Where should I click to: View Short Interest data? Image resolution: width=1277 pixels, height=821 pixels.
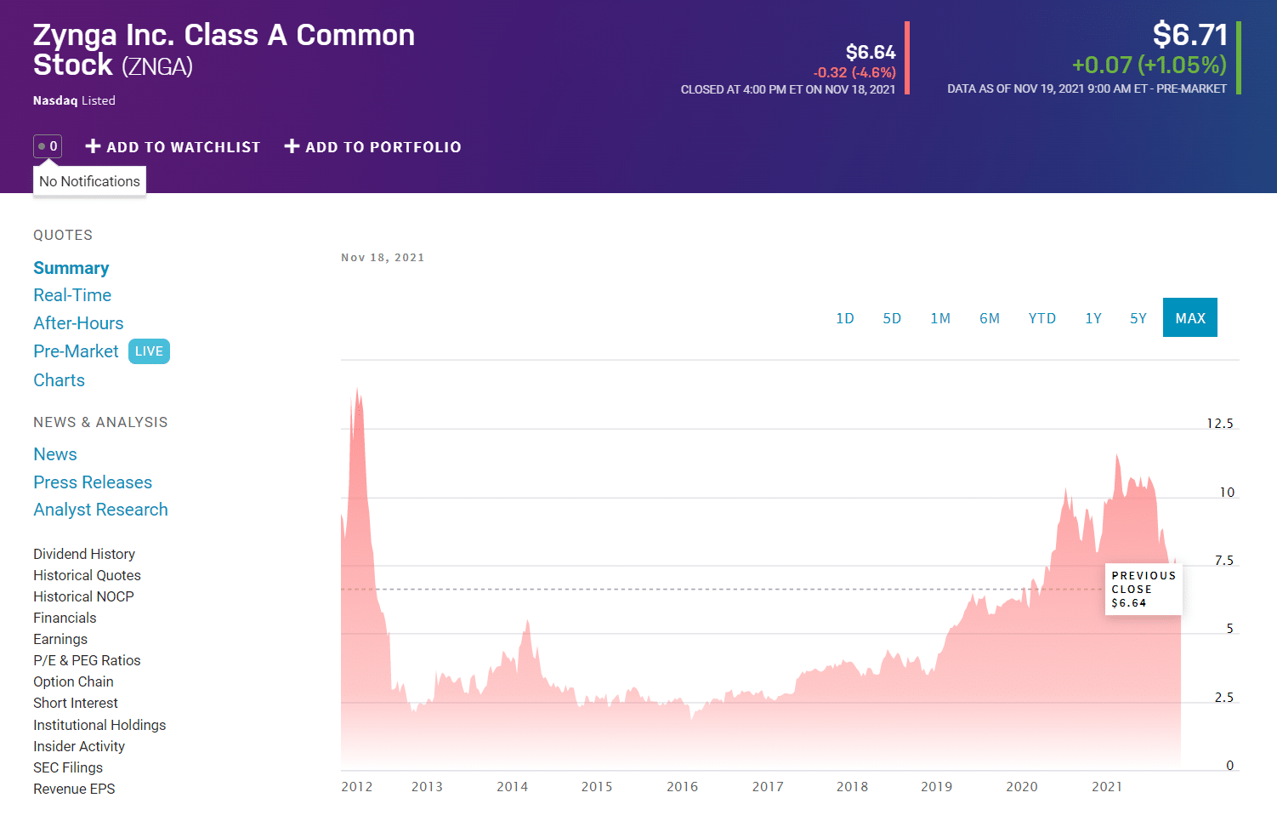pyautogui.click(x=76, y=703)
